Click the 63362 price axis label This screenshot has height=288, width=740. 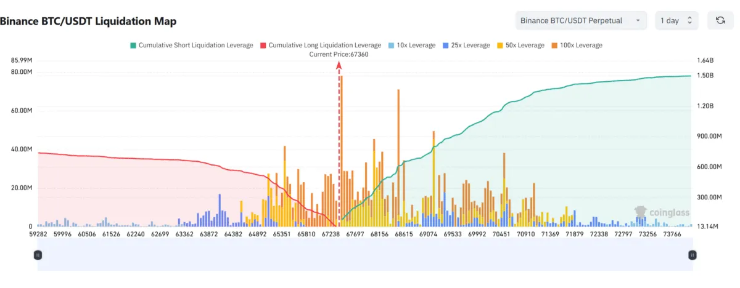coord(184,234)
